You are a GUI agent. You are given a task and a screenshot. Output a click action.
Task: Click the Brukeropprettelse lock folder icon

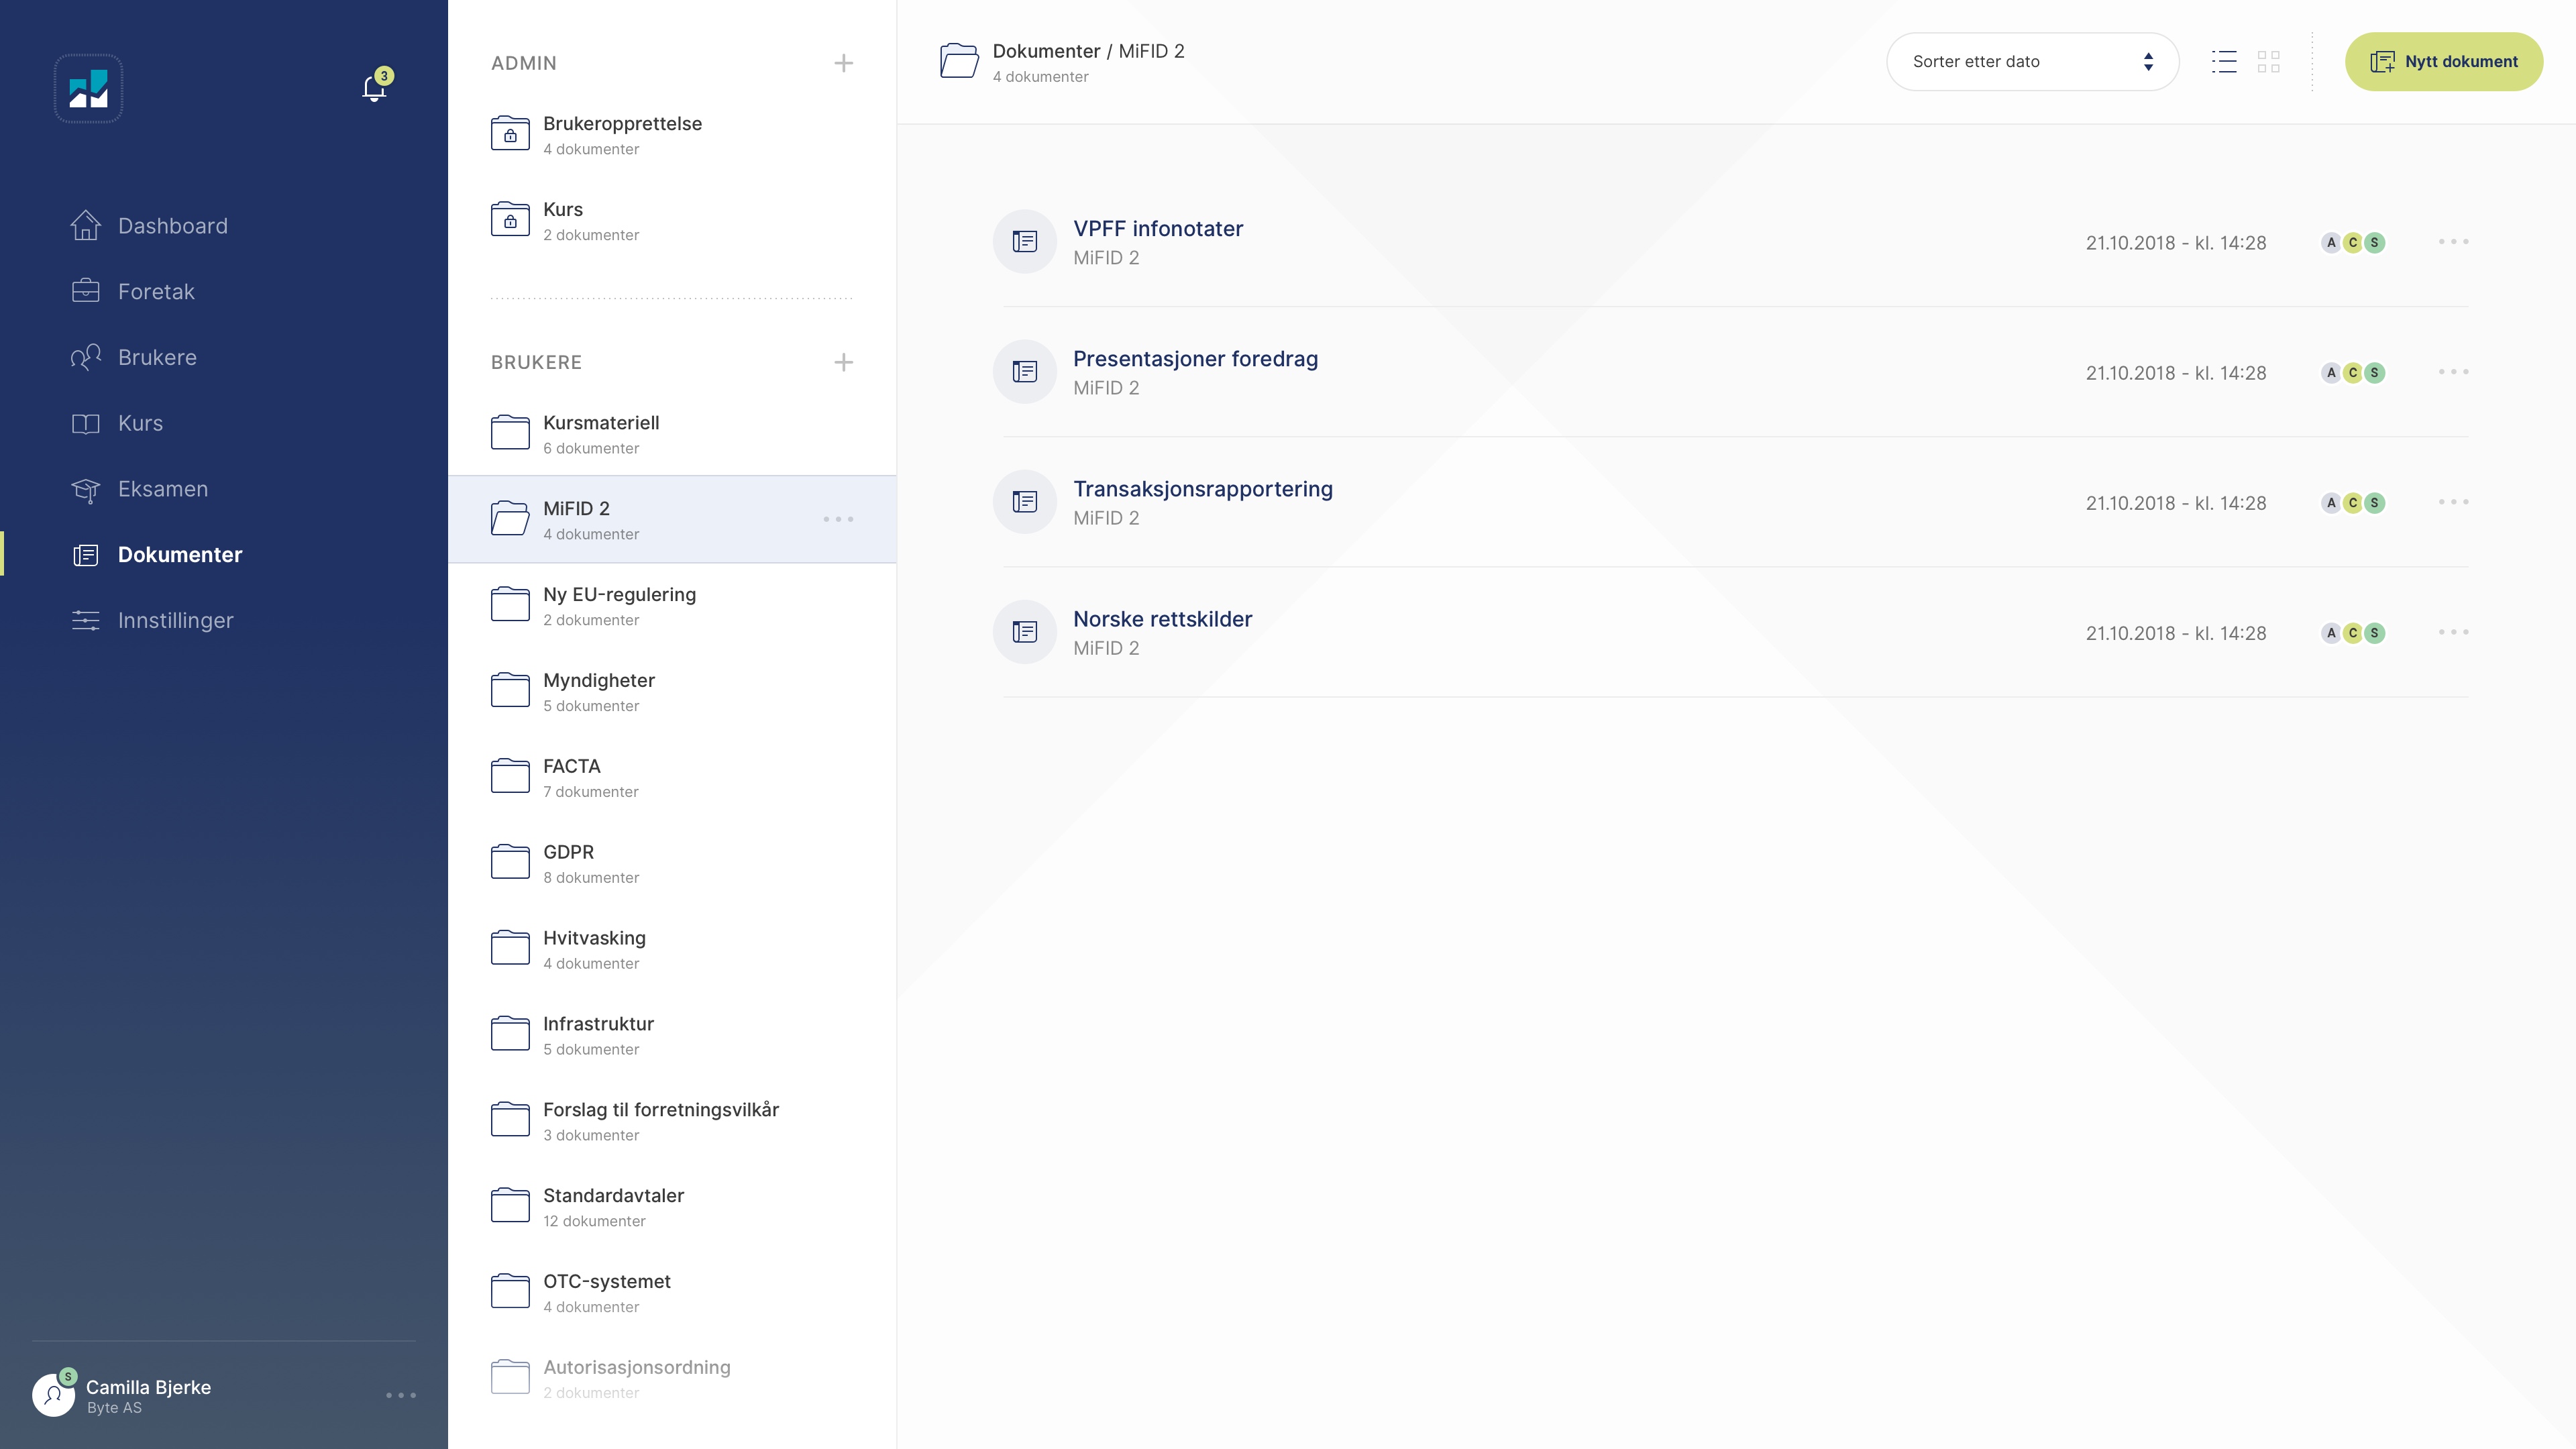tap(510, 133)
